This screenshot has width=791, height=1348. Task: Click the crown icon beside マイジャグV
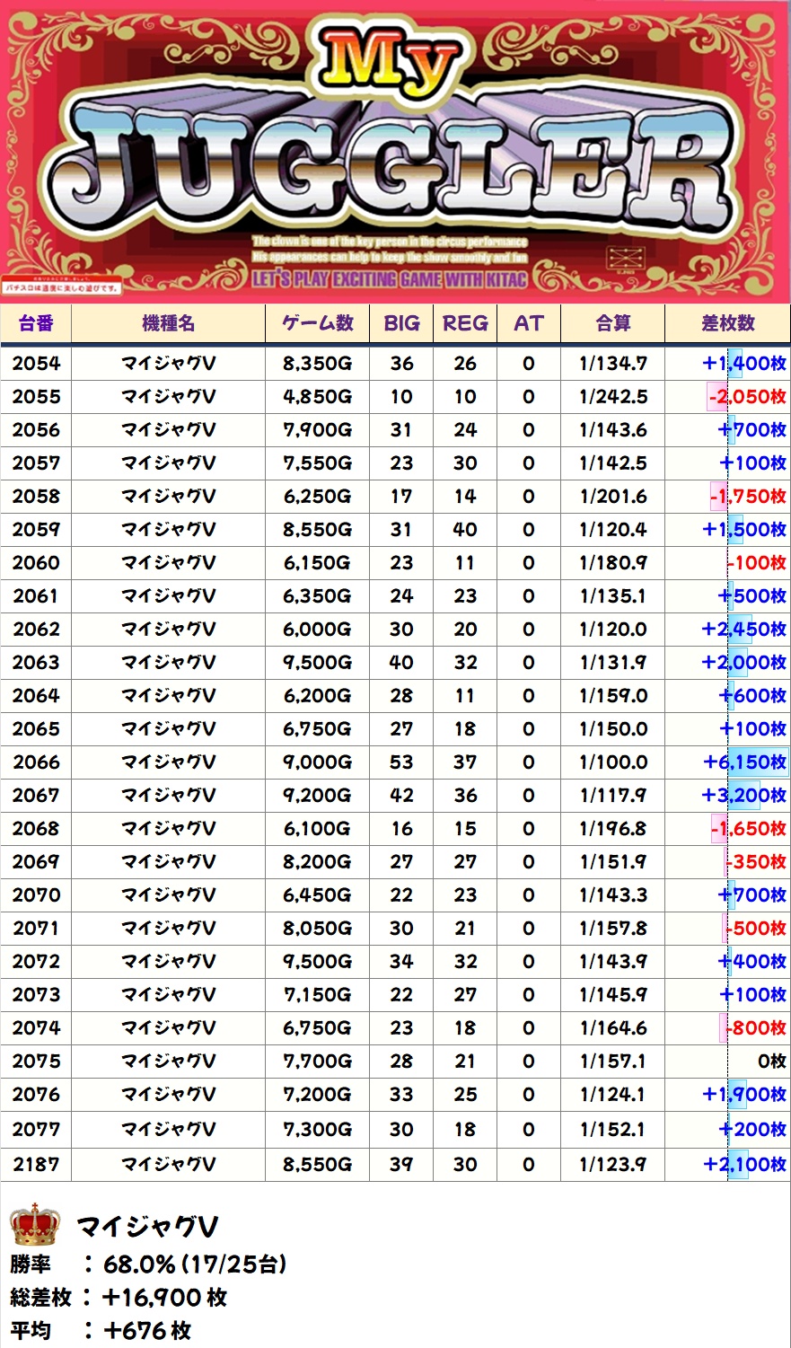(x=35, y=1225)
